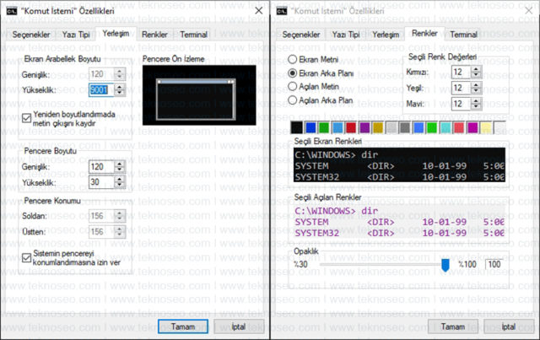Click the Pencere Boyutu Genişlik field showing 120

(102, 167)
